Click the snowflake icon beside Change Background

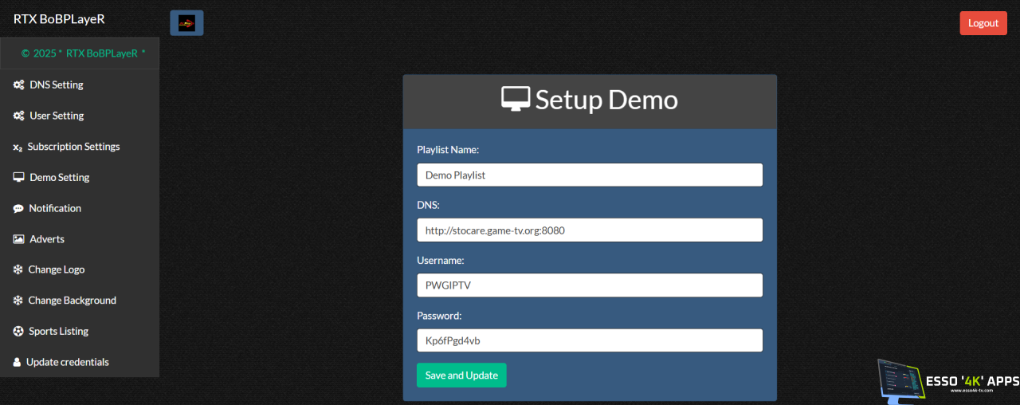(x=18, y=301)
